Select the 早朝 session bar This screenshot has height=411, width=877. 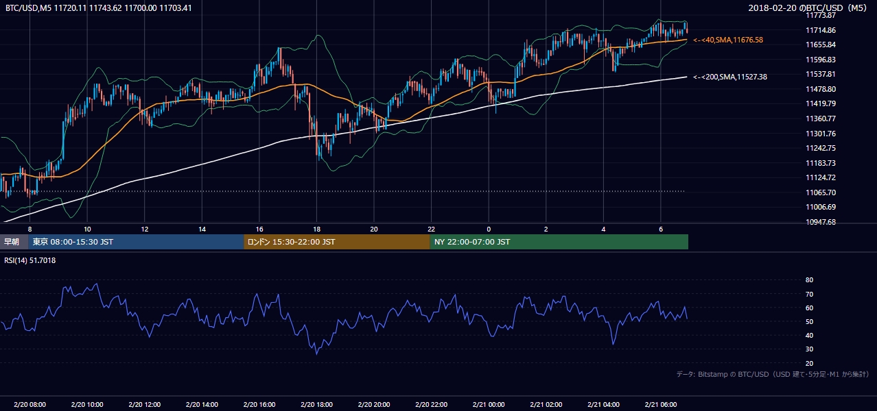14,242
